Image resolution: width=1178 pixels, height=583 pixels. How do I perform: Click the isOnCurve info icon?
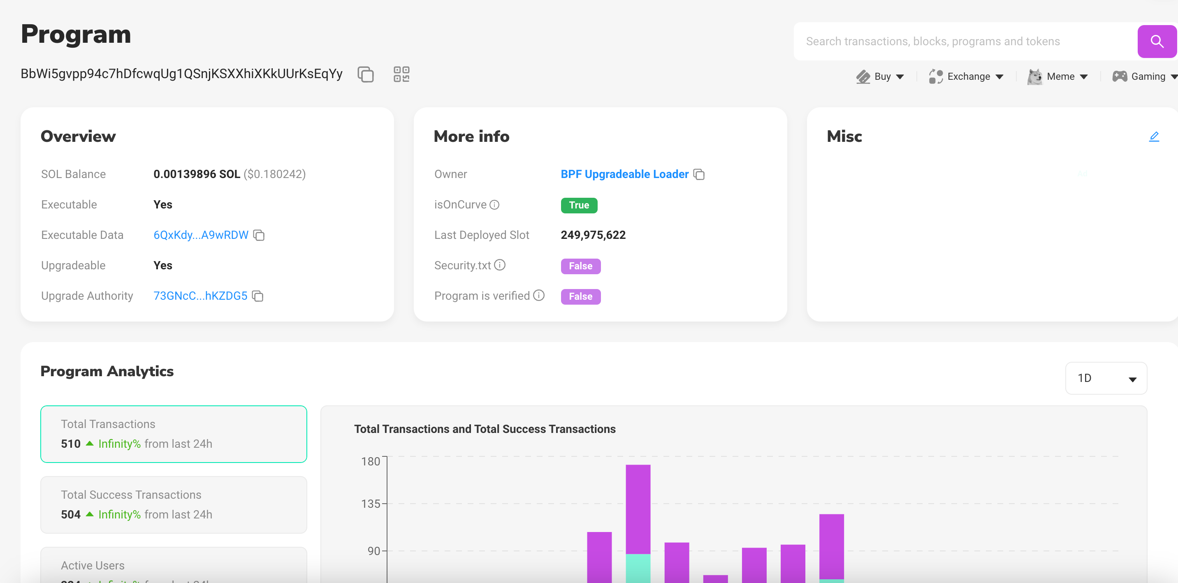[494, 204]
